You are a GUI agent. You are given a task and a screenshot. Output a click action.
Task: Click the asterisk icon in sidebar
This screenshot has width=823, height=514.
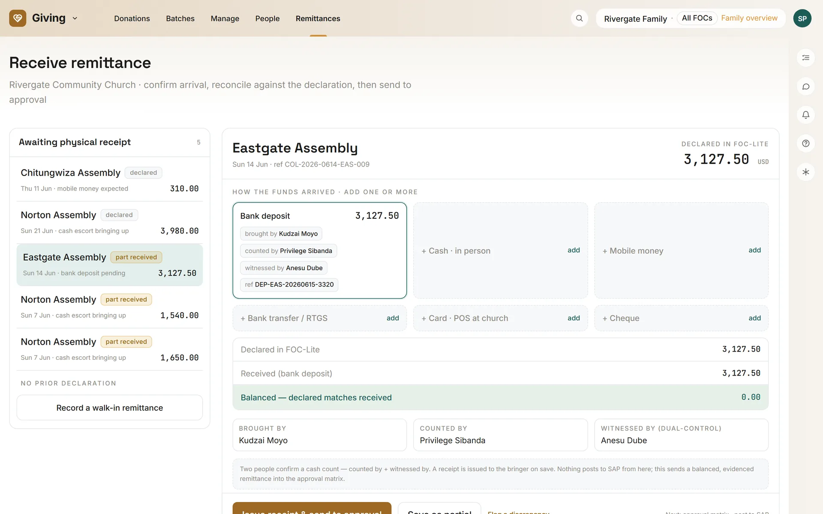(805, 172)
